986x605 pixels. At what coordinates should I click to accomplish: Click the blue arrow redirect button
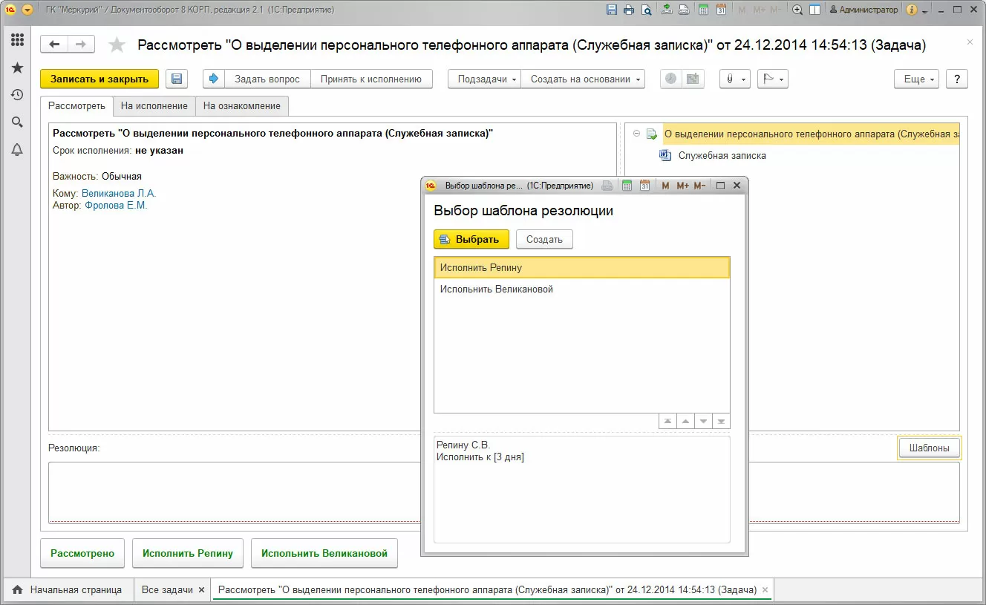[214, 79]
